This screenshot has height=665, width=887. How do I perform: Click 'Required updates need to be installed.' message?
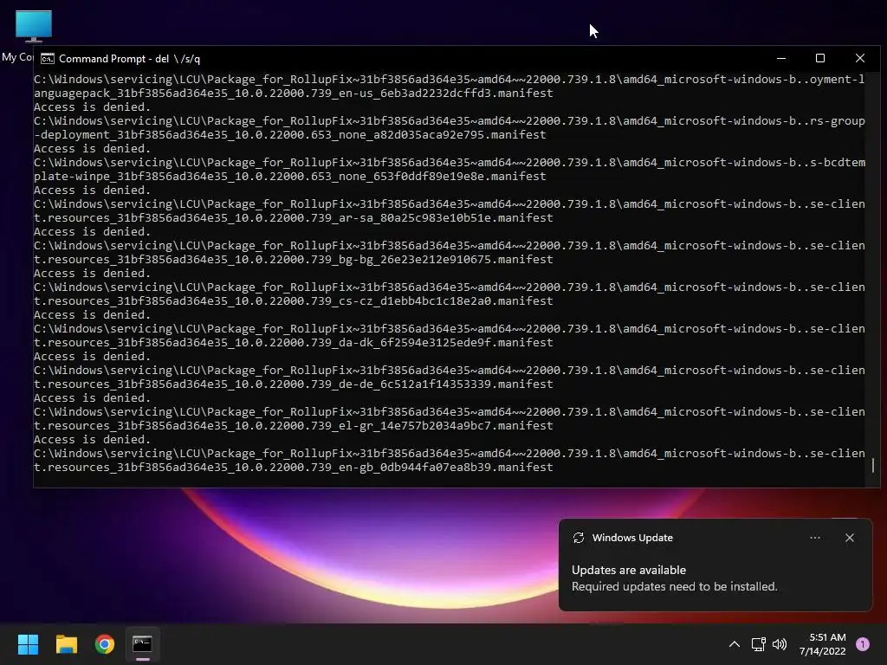[x=674, y=586]
